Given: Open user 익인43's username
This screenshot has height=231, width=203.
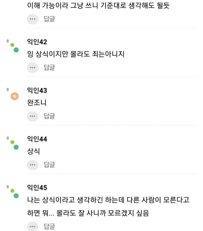Looking at the screenshot, I should point(37,91).
